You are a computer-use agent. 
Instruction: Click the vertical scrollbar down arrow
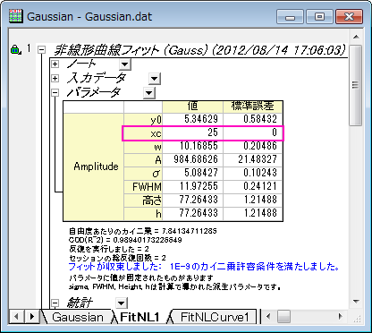(x=356, y=302)
